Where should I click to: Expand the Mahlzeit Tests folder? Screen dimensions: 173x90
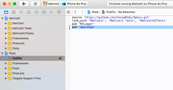pyautogui.click(x=6, y=28)
